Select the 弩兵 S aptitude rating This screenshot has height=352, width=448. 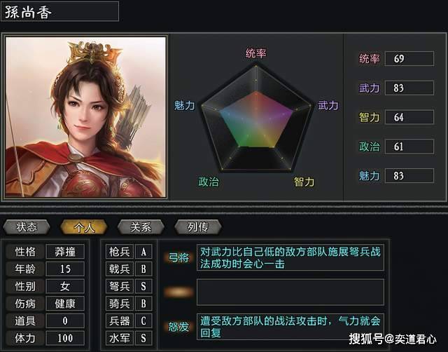143,286
